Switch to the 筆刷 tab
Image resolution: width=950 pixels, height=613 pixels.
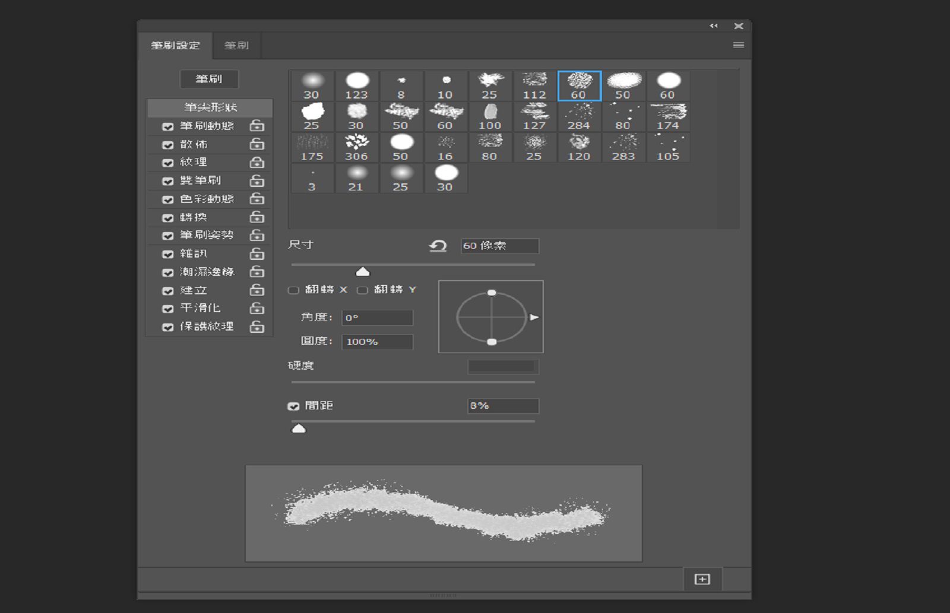(236, 46)
